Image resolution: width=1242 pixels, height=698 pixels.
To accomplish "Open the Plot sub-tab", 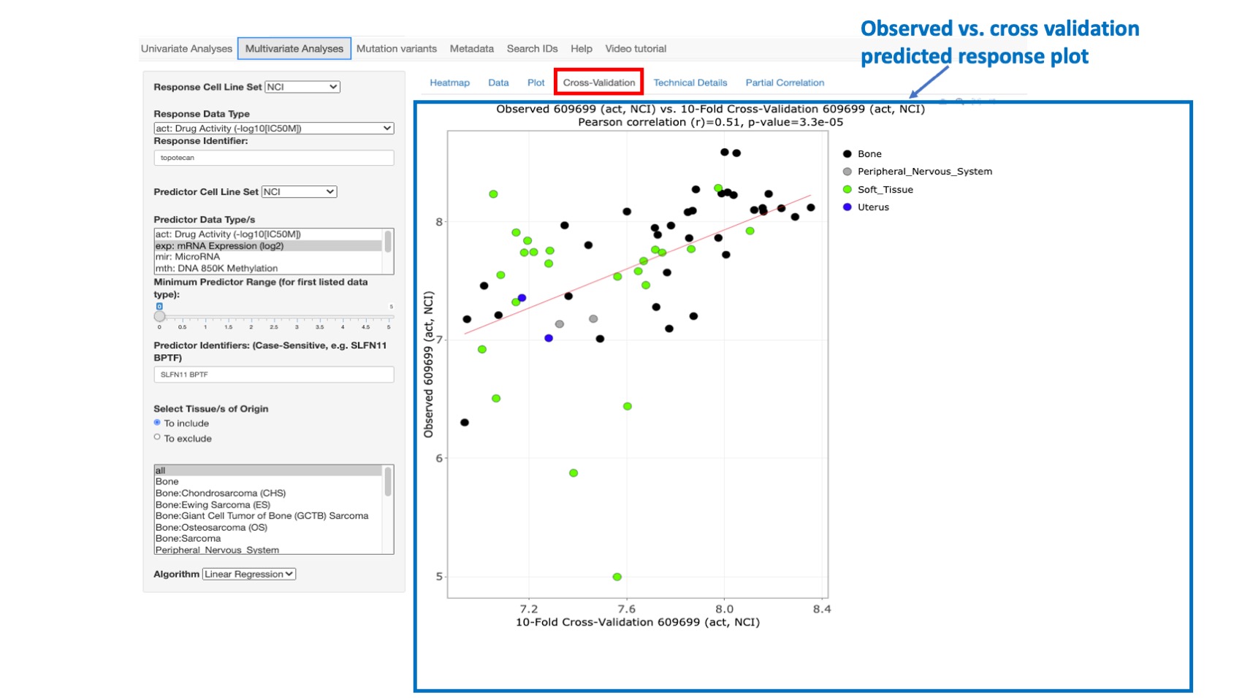I will [536, 83].
